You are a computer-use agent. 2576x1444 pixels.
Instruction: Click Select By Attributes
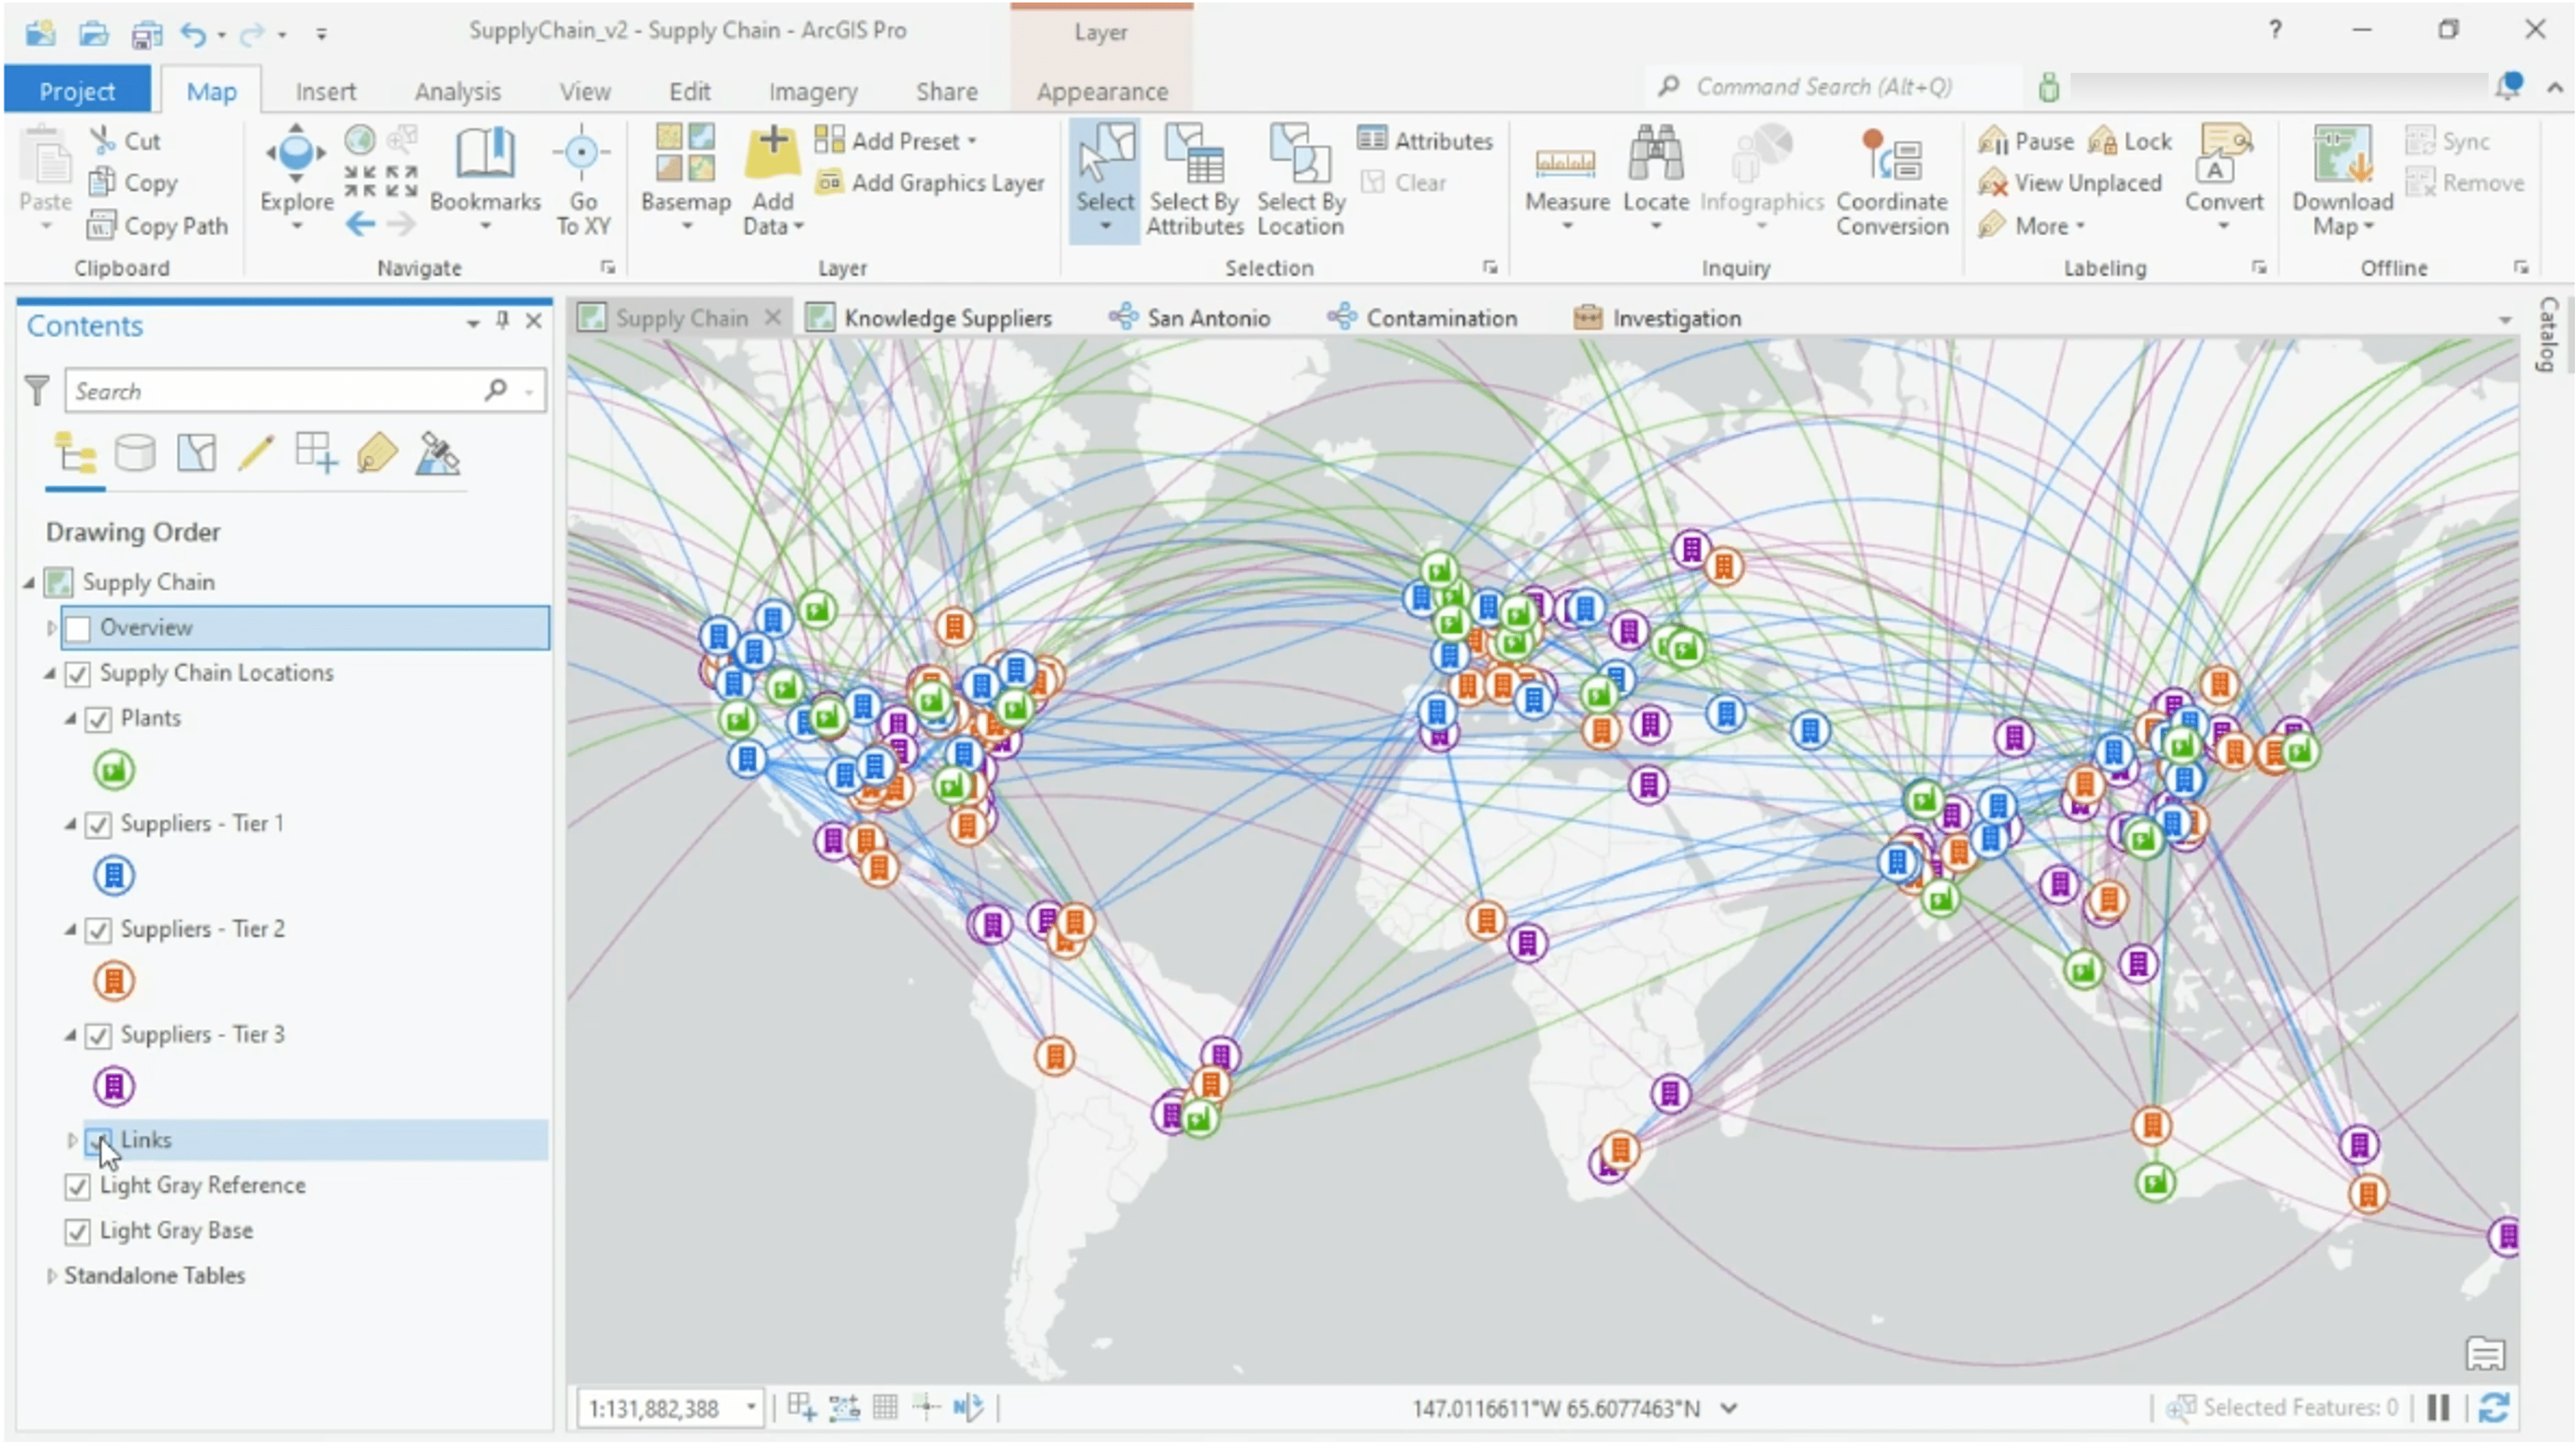coord(1194,180)
